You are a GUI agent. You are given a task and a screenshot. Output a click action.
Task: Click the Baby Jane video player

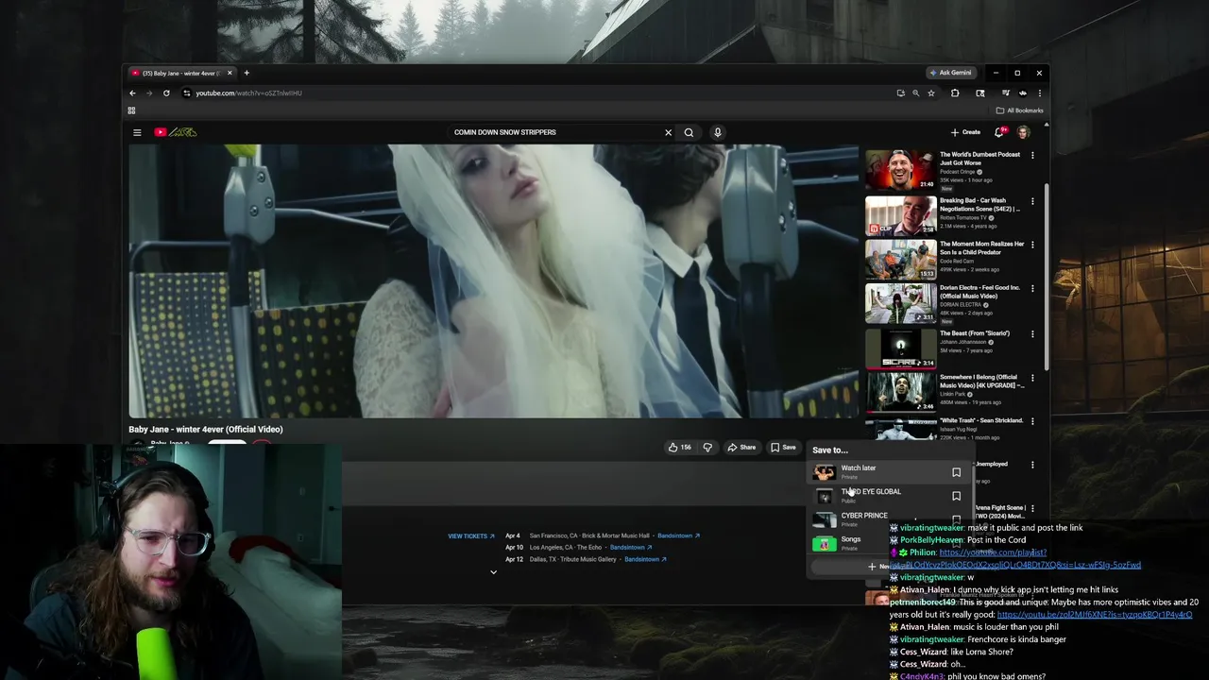[x=493, y=281]
